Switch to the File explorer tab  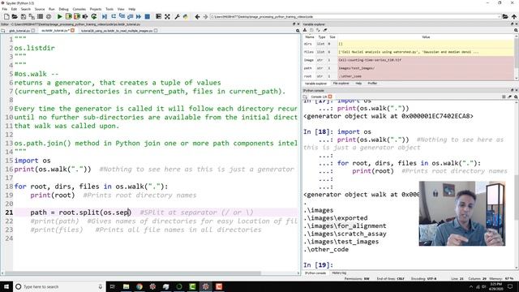pyautogui.click(x=341, y=84)
